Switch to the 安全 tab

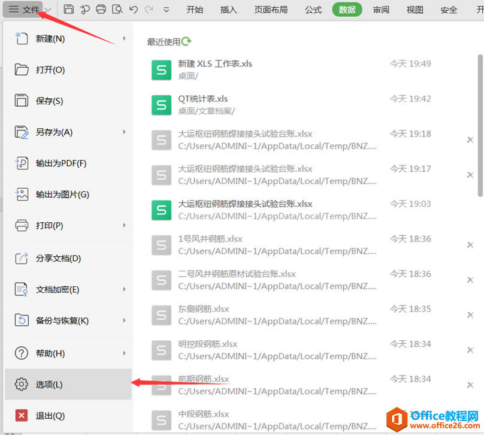click(449, 10)
